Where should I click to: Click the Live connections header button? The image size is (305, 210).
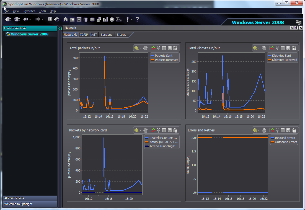pyautogui.click(x=30, y=28)
